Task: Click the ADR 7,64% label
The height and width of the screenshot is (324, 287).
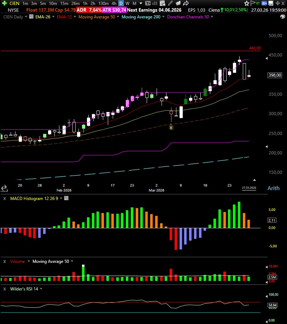Action: click(89, 10)
